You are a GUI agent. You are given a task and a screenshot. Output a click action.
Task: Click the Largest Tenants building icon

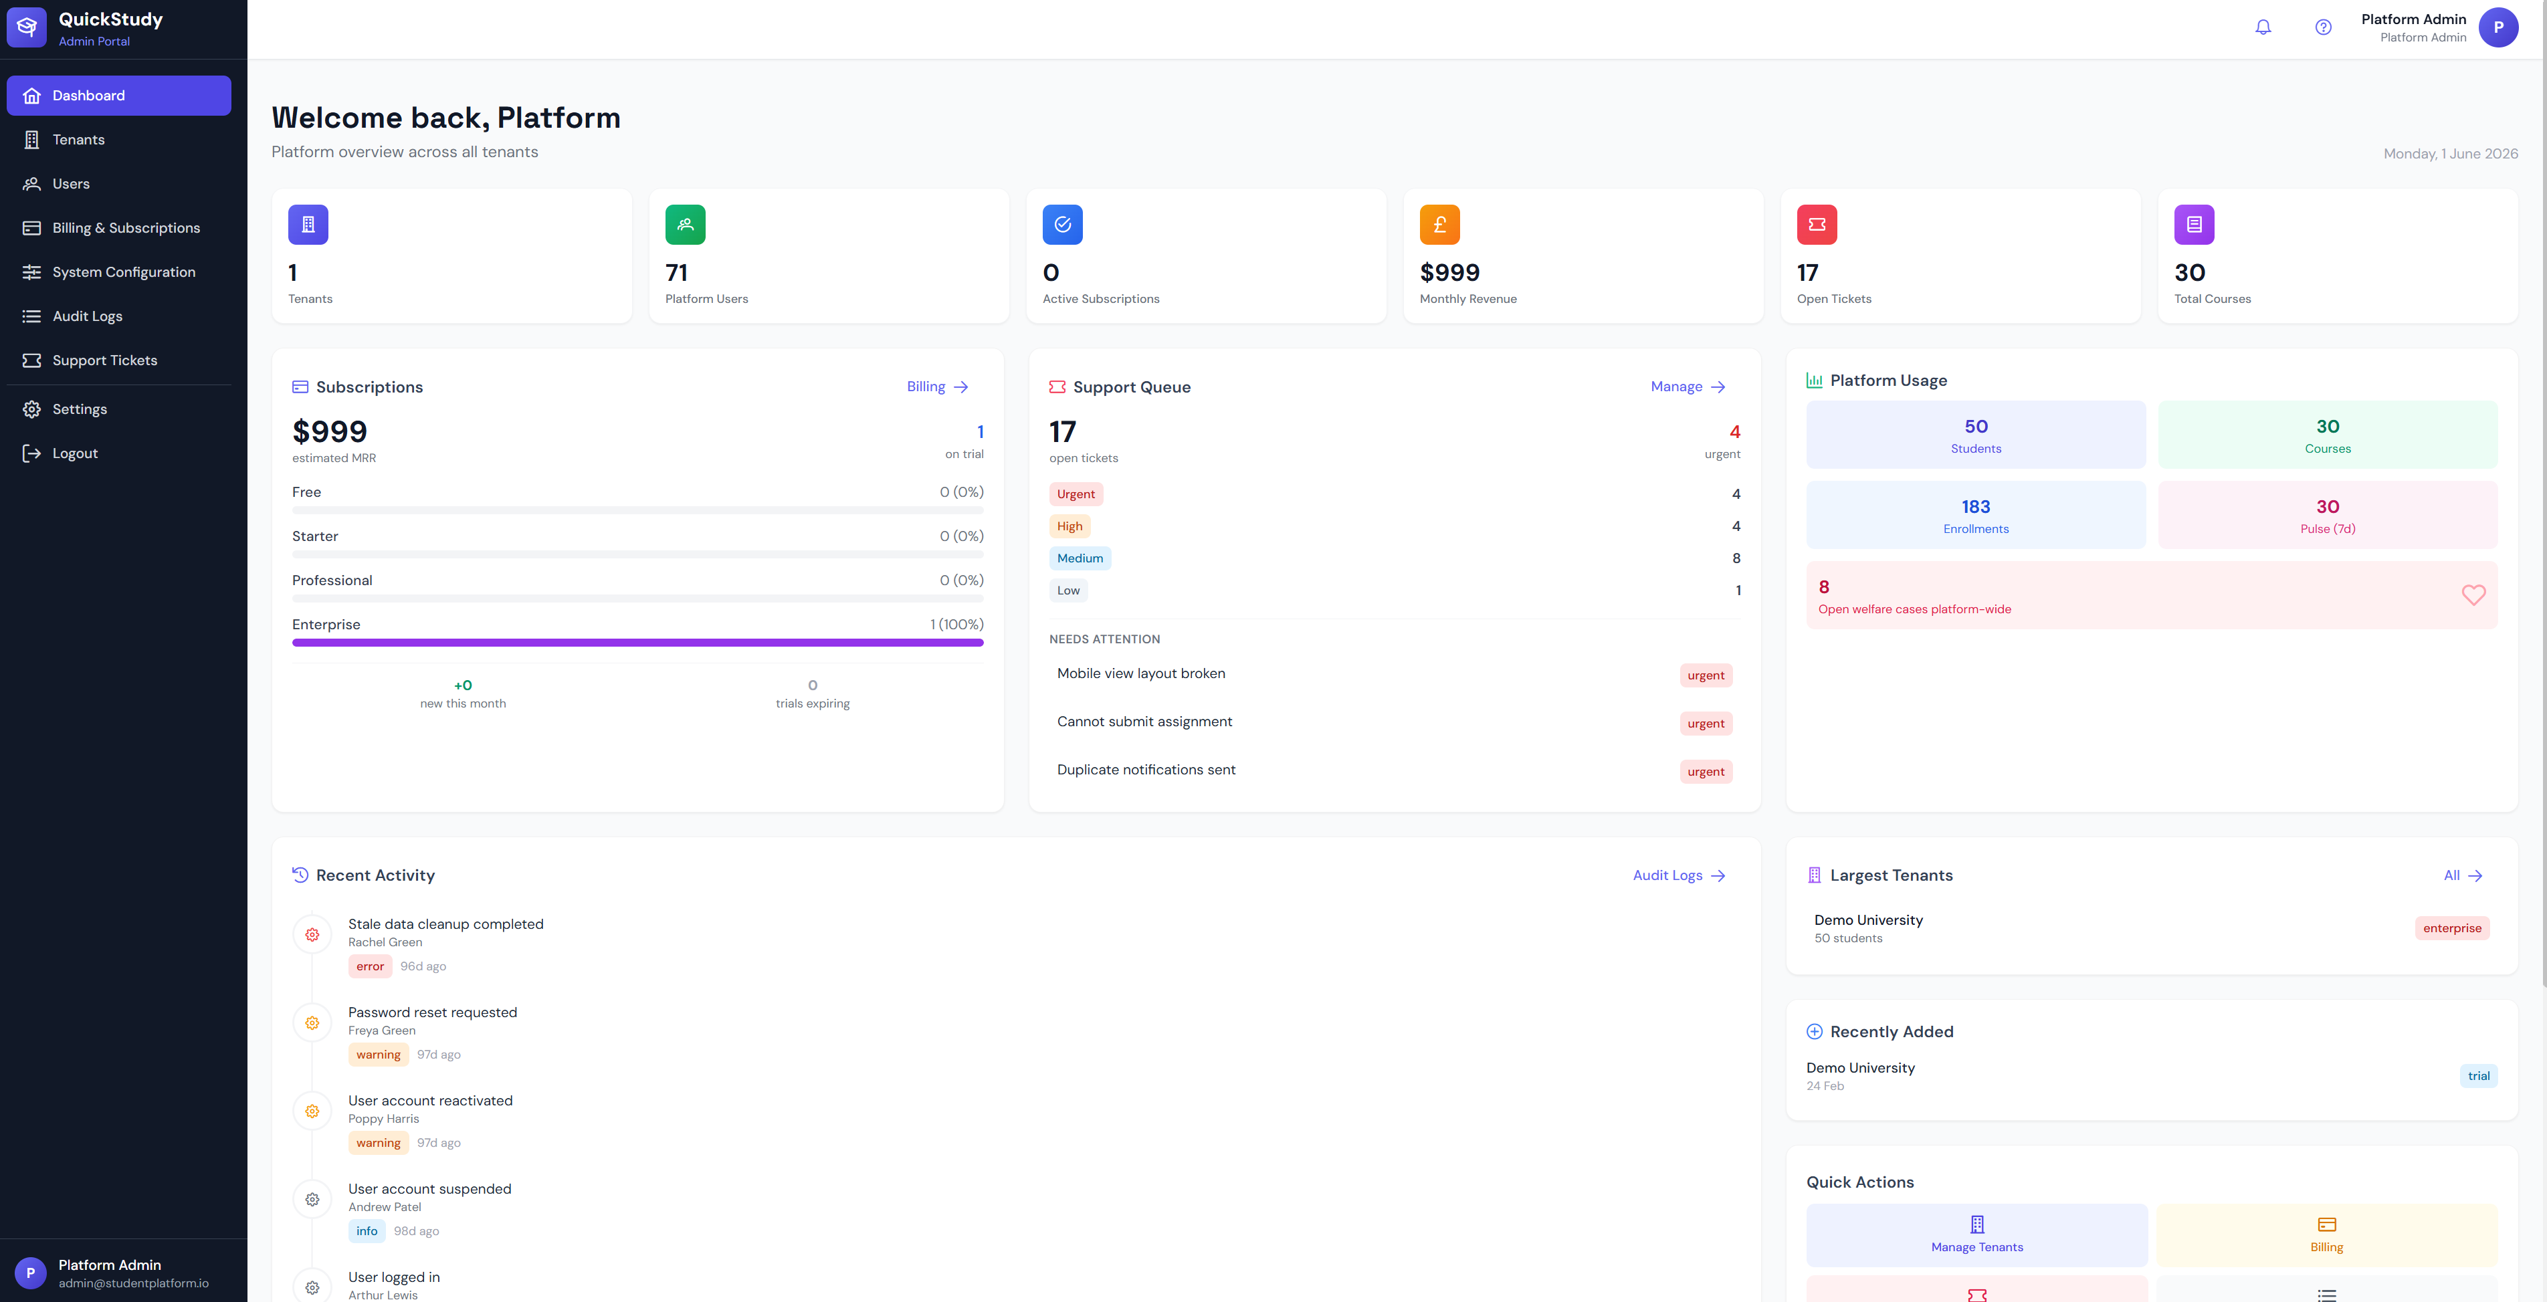[x=1815, y=875]
